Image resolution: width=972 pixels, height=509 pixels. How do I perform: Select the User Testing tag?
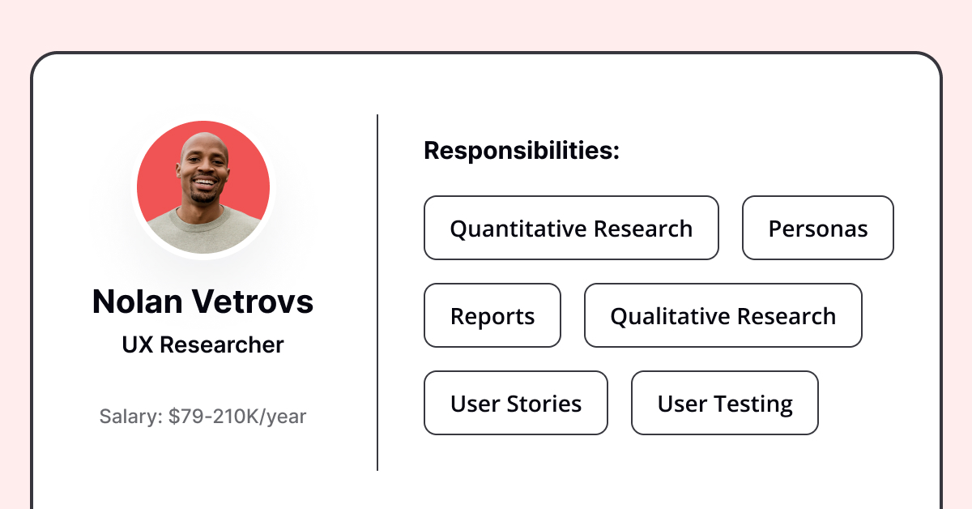pos(725,403)
